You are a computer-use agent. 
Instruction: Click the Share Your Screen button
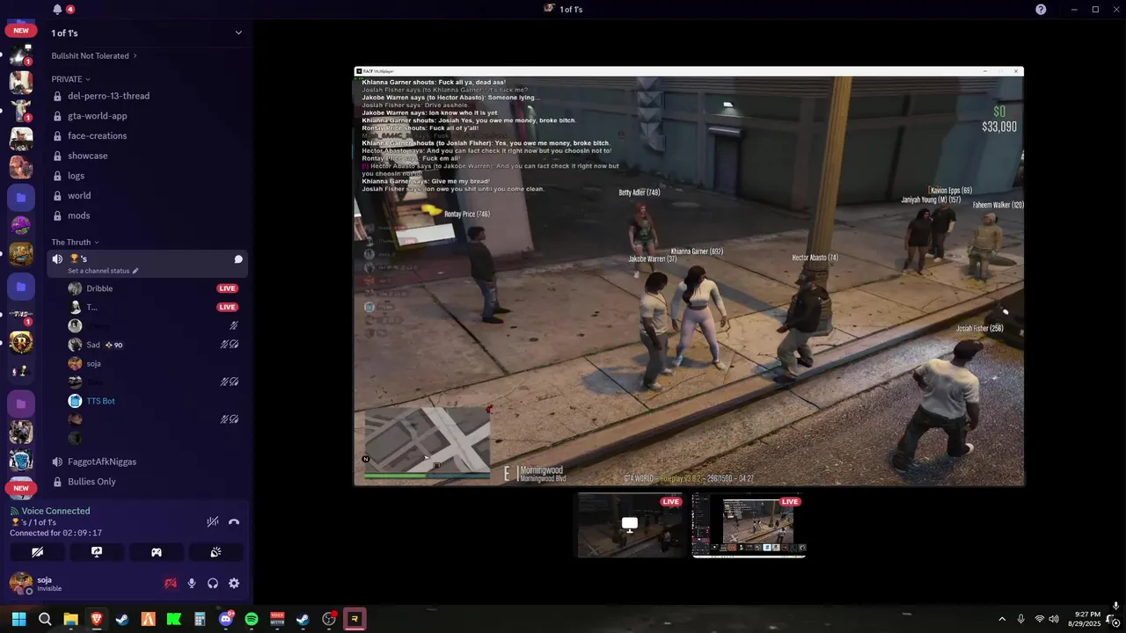97,552
